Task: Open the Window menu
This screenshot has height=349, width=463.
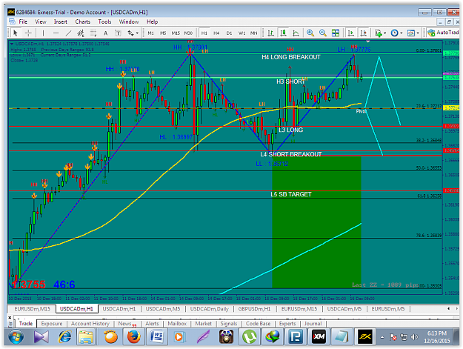Action: coord(129,21)
